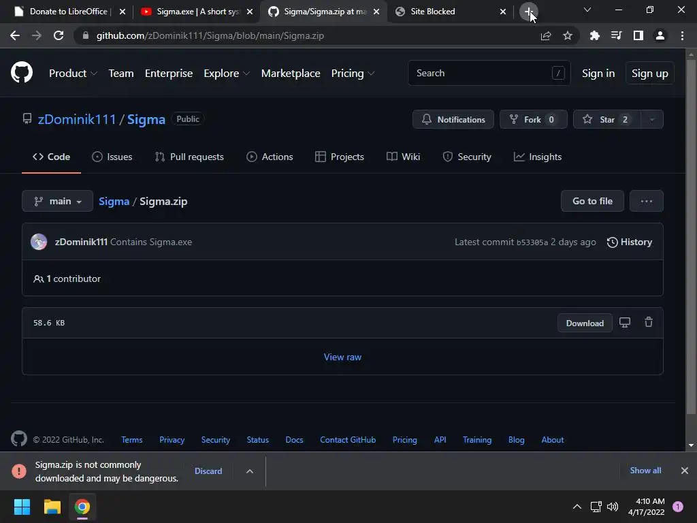Click the footer GitHub logo
Screen dimensions: 697x523
(x=18, y=439)
